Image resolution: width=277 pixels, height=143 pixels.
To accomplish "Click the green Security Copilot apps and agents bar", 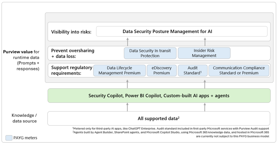I will tap(159, 96).
